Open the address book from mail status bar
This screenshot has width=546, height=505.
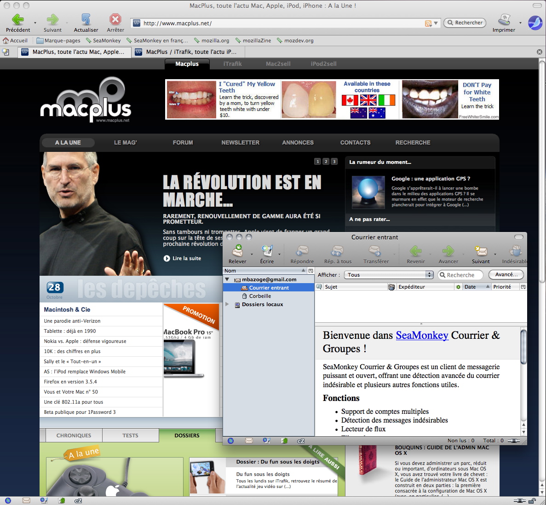click(284, 441)
